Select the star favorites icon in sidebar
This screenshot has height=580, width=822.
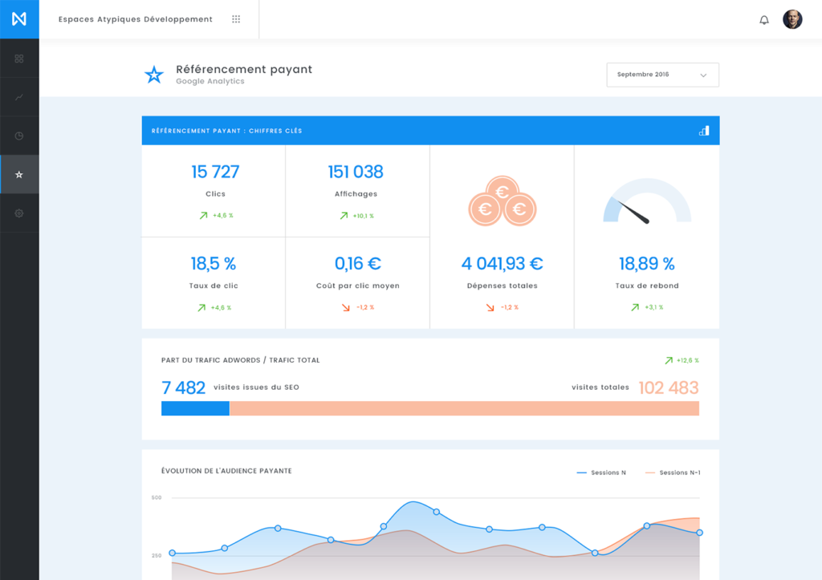[18, 173]
